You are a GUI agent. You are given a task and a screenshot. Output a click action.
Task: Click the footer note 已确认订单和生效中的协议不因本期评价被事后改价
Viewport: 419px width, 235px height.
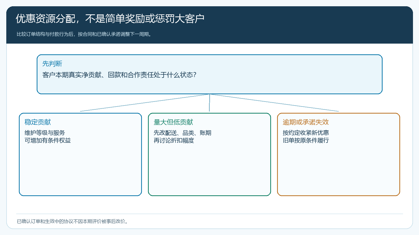pyautogui.click(x=72, y=221)
